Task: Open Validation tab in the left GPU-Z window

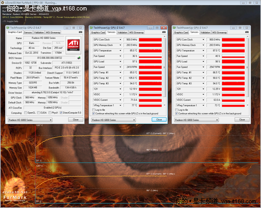Action: 39,32
